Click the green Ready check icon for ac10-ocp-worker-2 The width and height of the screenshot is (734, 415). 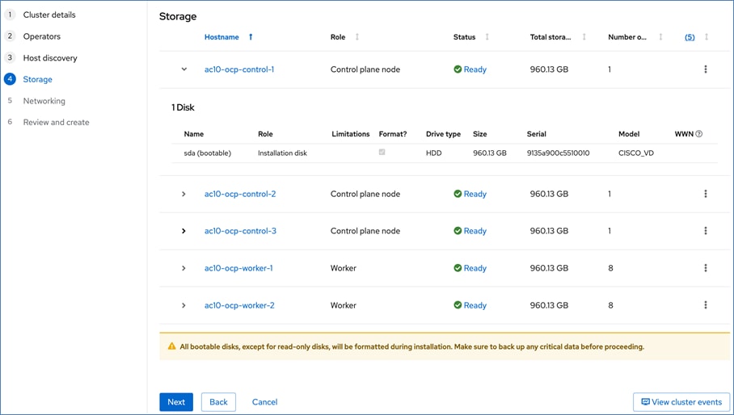(x=458, y=304)
